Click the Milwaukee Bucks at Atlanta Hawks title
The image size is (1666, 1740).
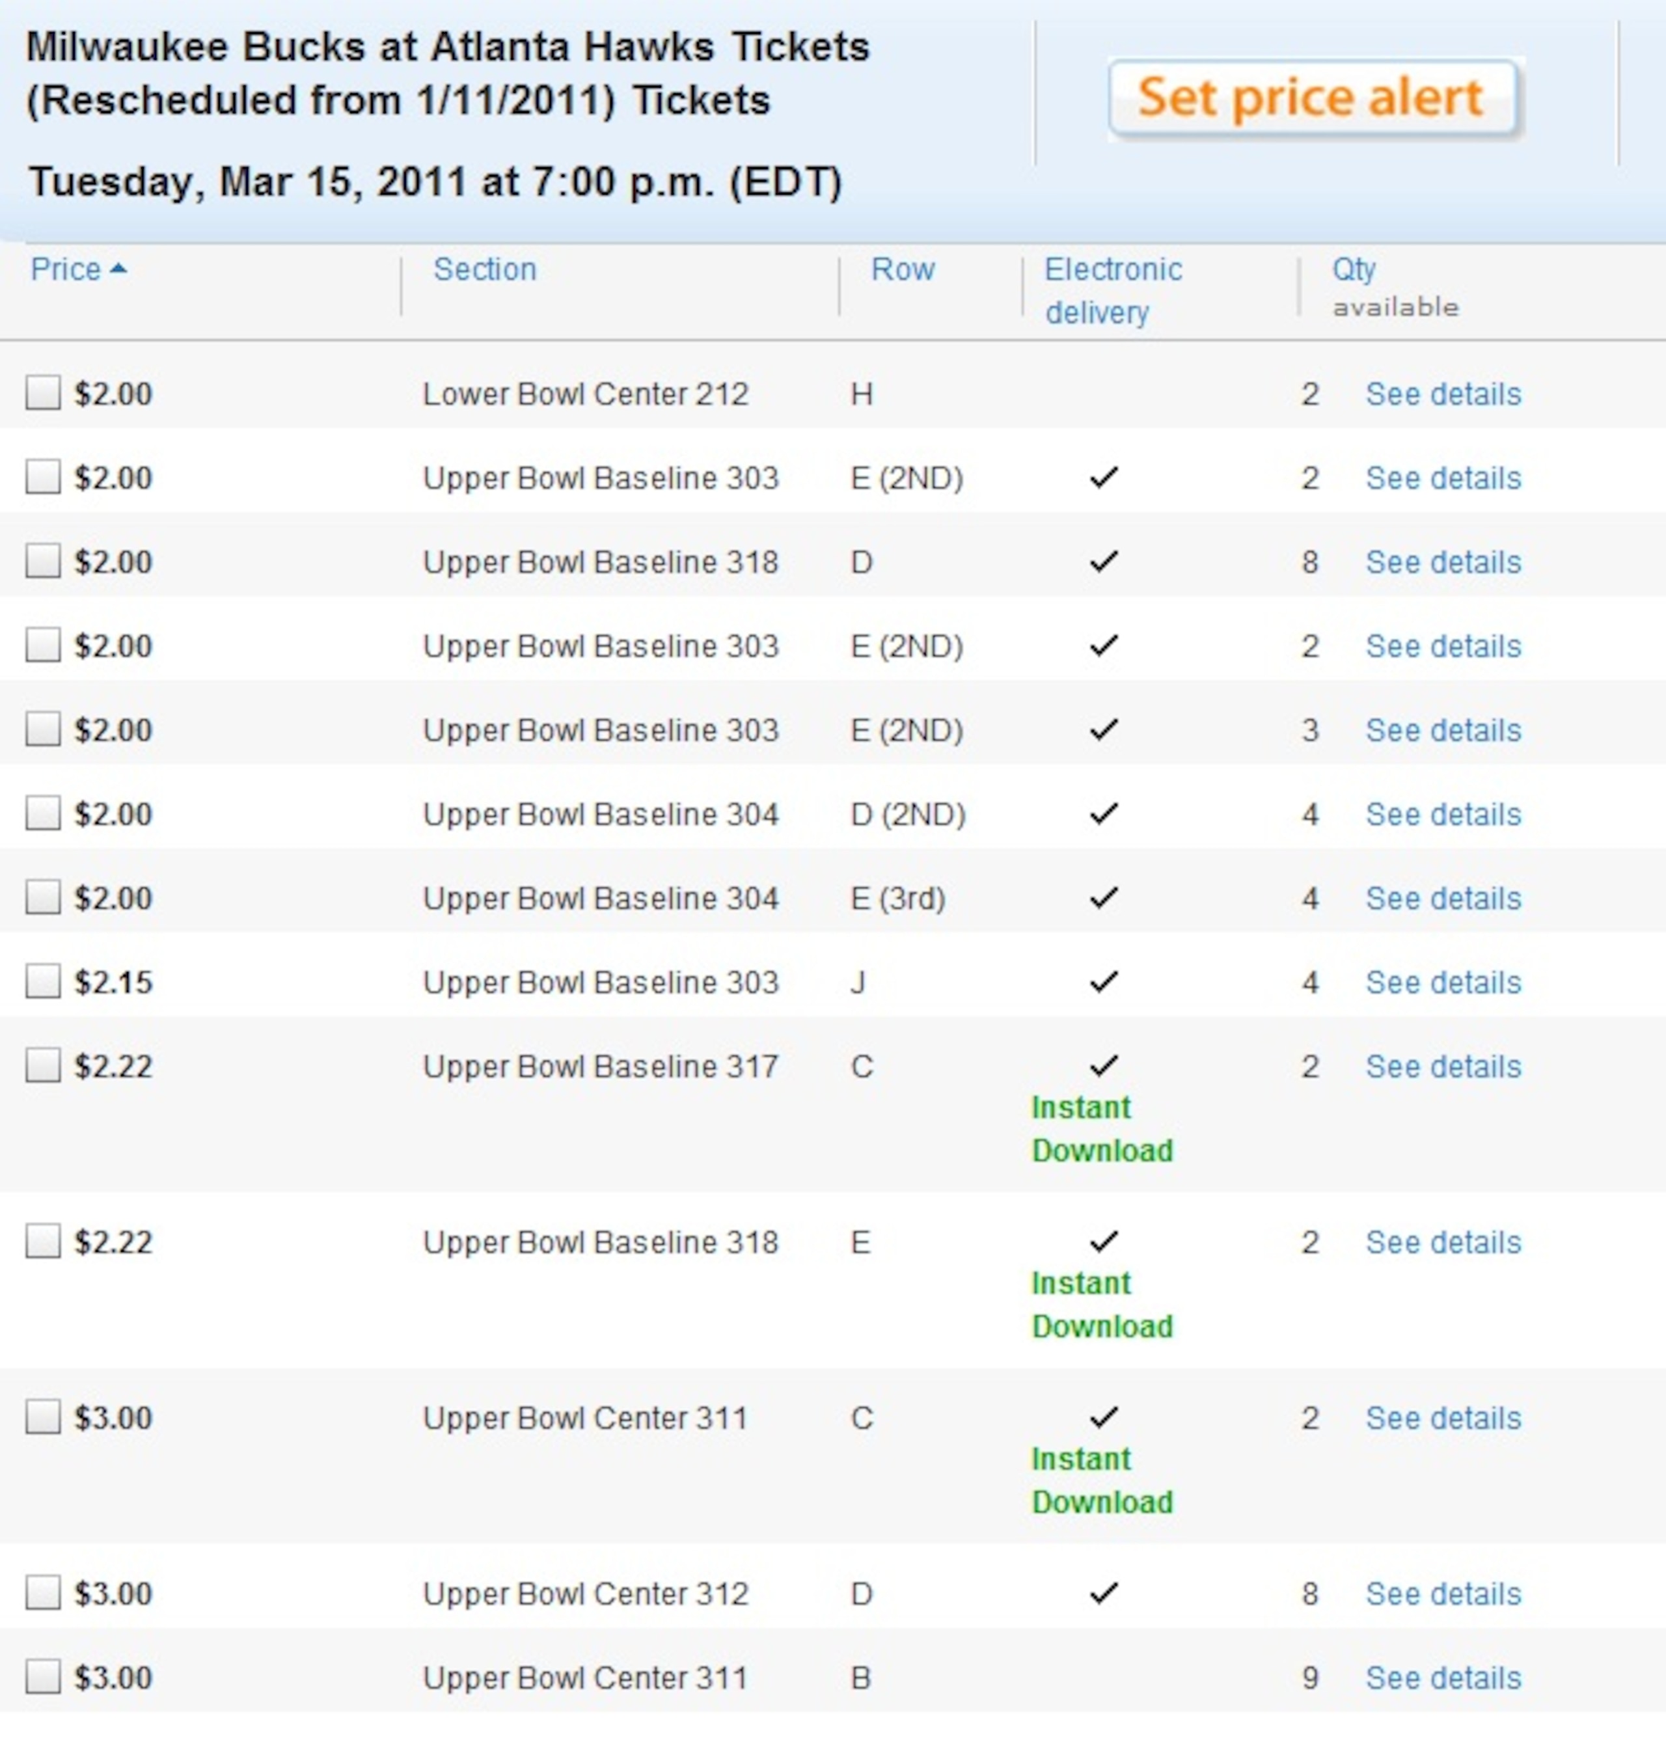(x=448, y=73)
